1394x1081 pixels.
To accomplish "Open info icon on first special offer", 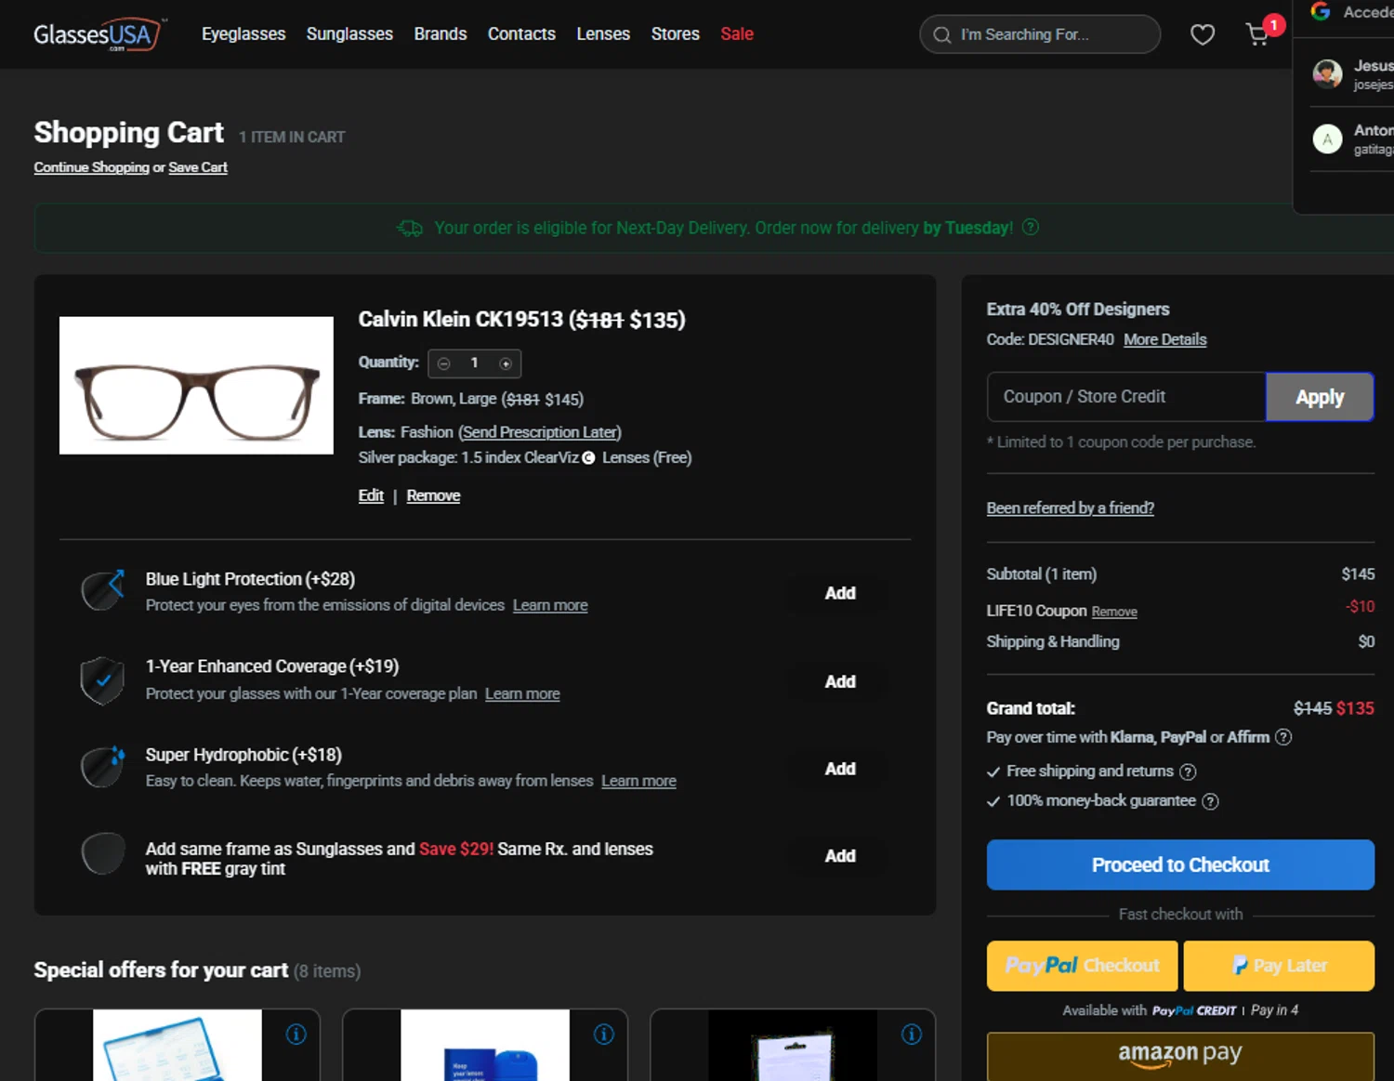I will click(296, 1035).
